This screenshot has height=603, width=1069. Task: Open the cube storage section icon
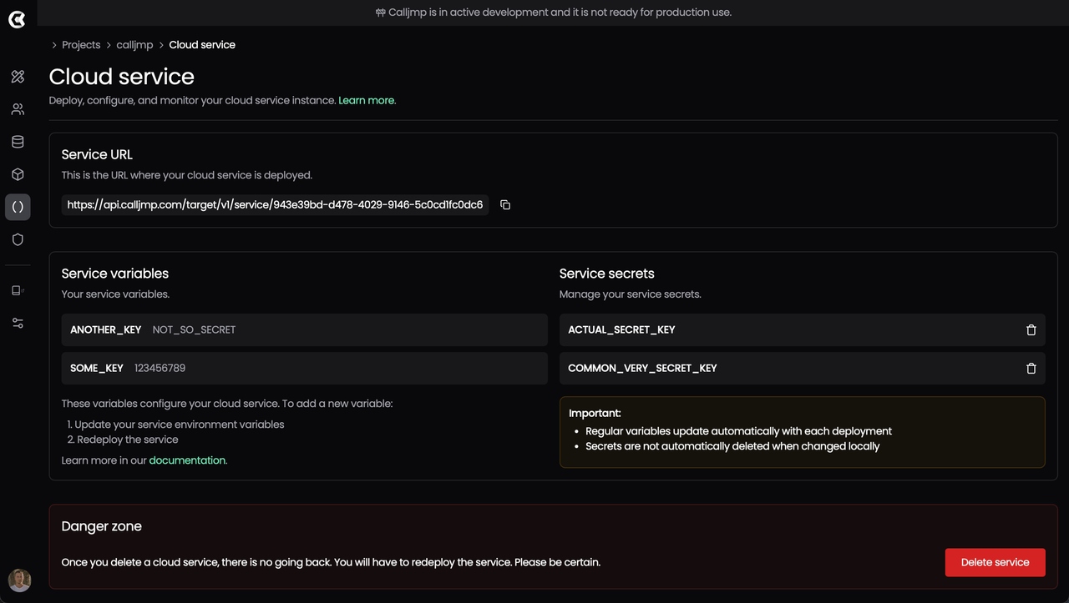[18, 174]
